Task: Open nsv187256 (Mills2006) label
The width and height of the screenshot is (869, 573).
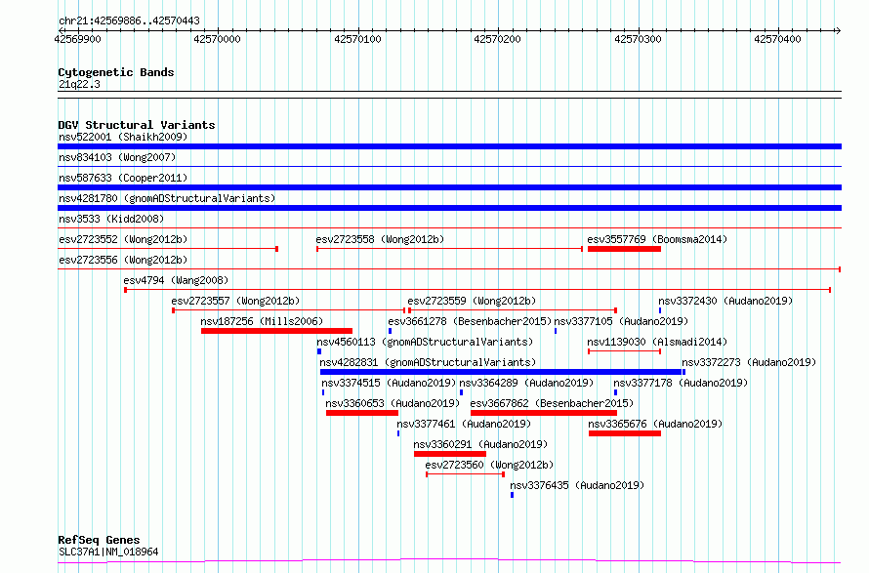Action: pos(262,321)
